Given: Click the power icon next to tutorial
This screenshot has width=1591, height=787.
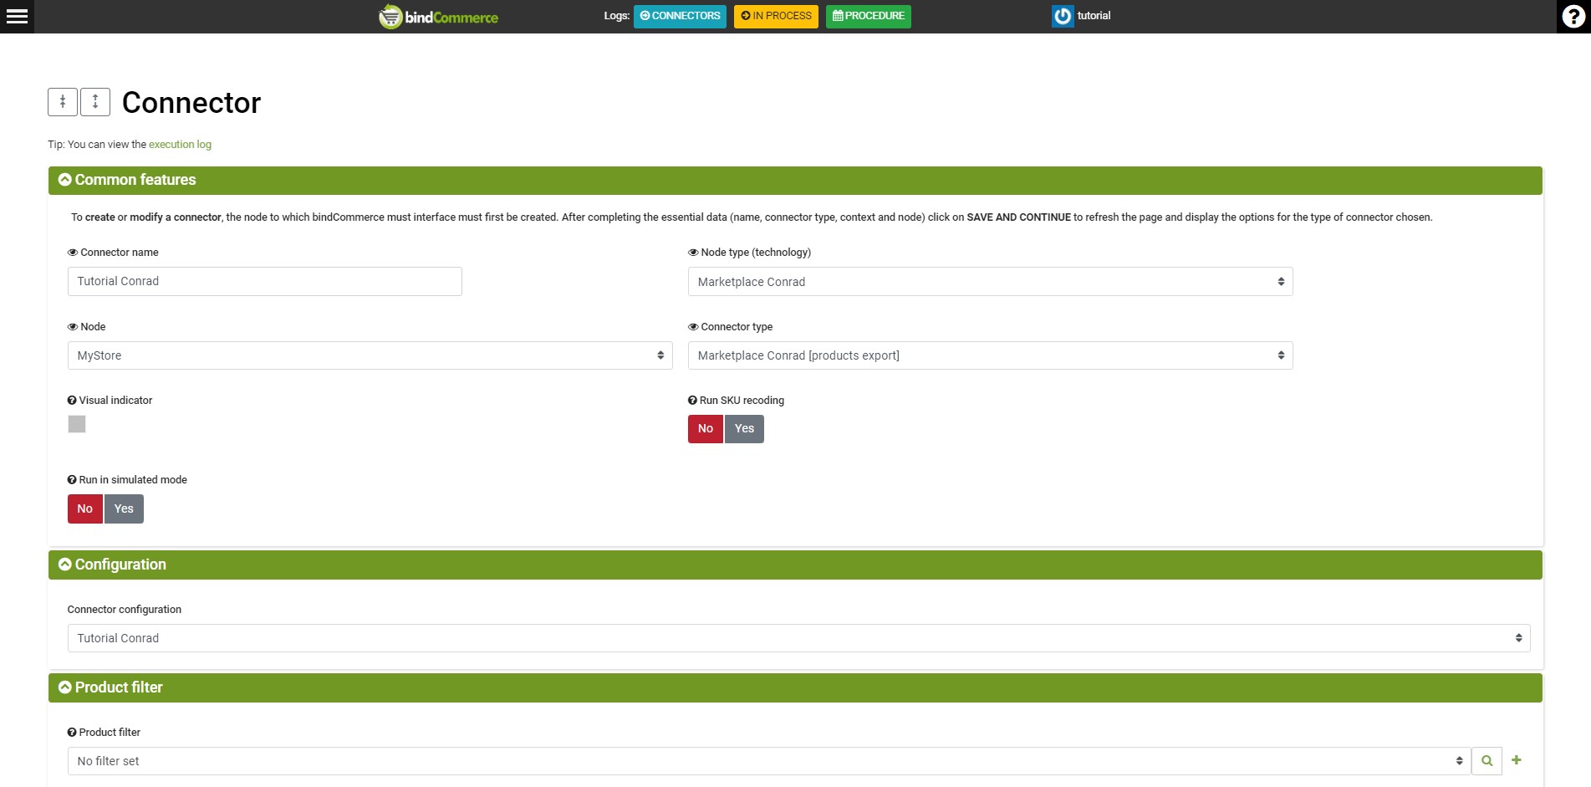Looking at the screenshot, I should [x=1063, y=16].
